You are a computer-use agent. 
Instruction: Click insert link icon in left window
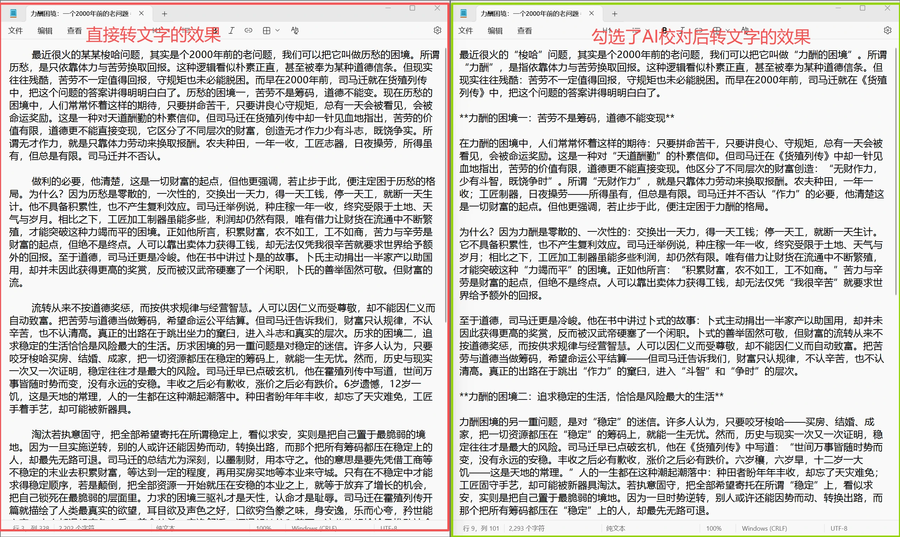(x=248, y=31)
